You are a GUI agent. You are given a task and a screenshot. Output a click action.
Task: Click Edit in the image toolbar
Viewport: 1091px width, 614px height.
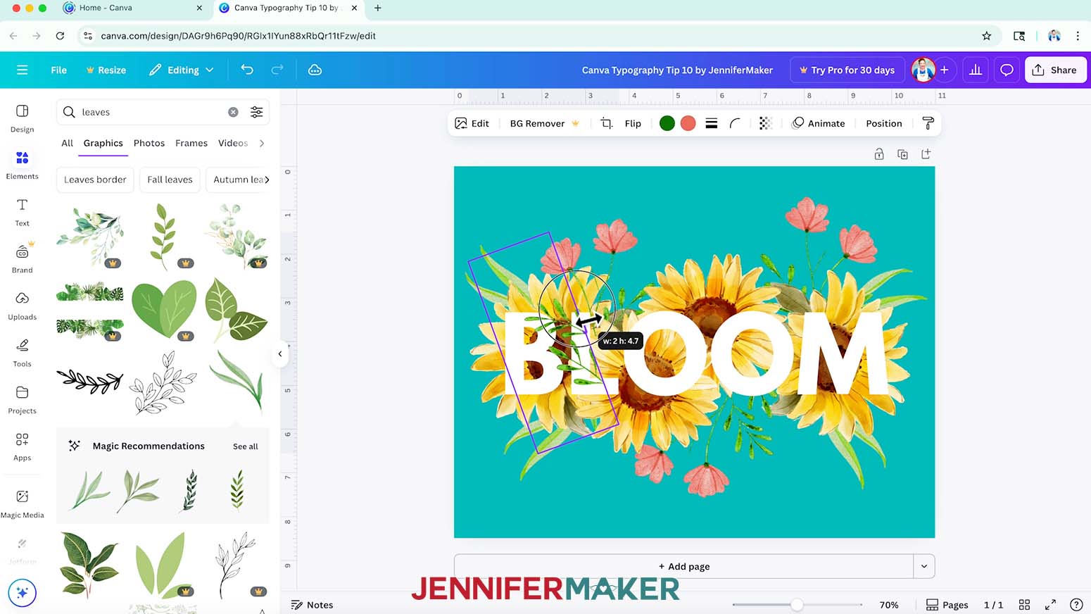click(472, 123)
